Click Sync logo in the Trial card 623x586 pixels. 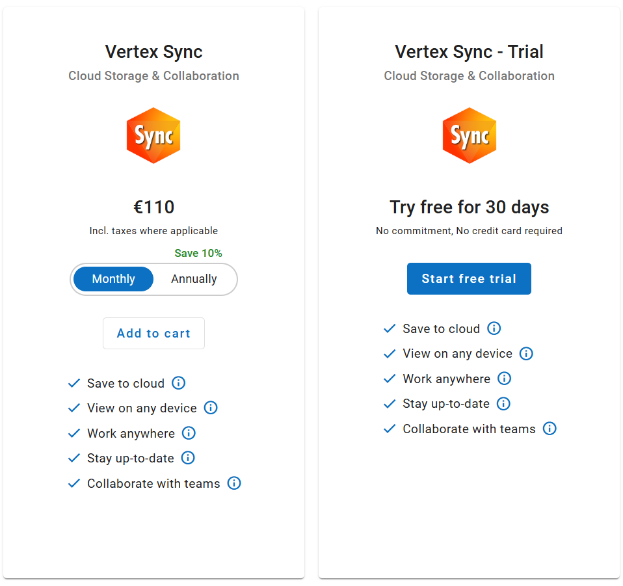469,136
